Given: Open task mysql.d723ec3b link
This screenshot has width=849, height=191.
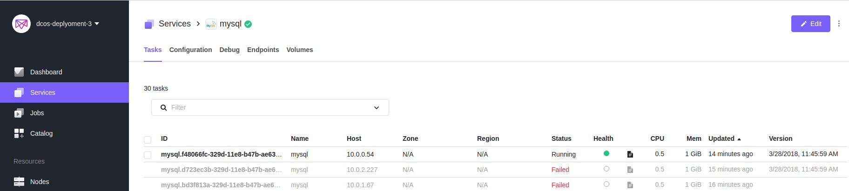Looking at the screenshot, I should coord(221,170).
